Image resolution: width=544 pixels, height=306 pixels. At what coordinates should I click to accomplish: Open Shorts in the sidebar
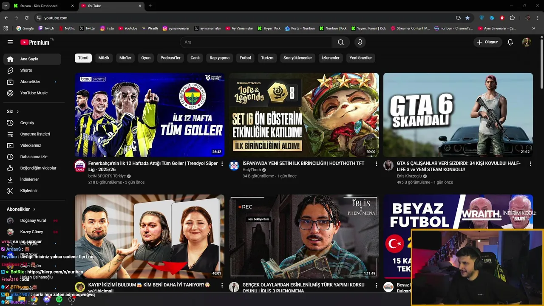click(x=32, y=70)
